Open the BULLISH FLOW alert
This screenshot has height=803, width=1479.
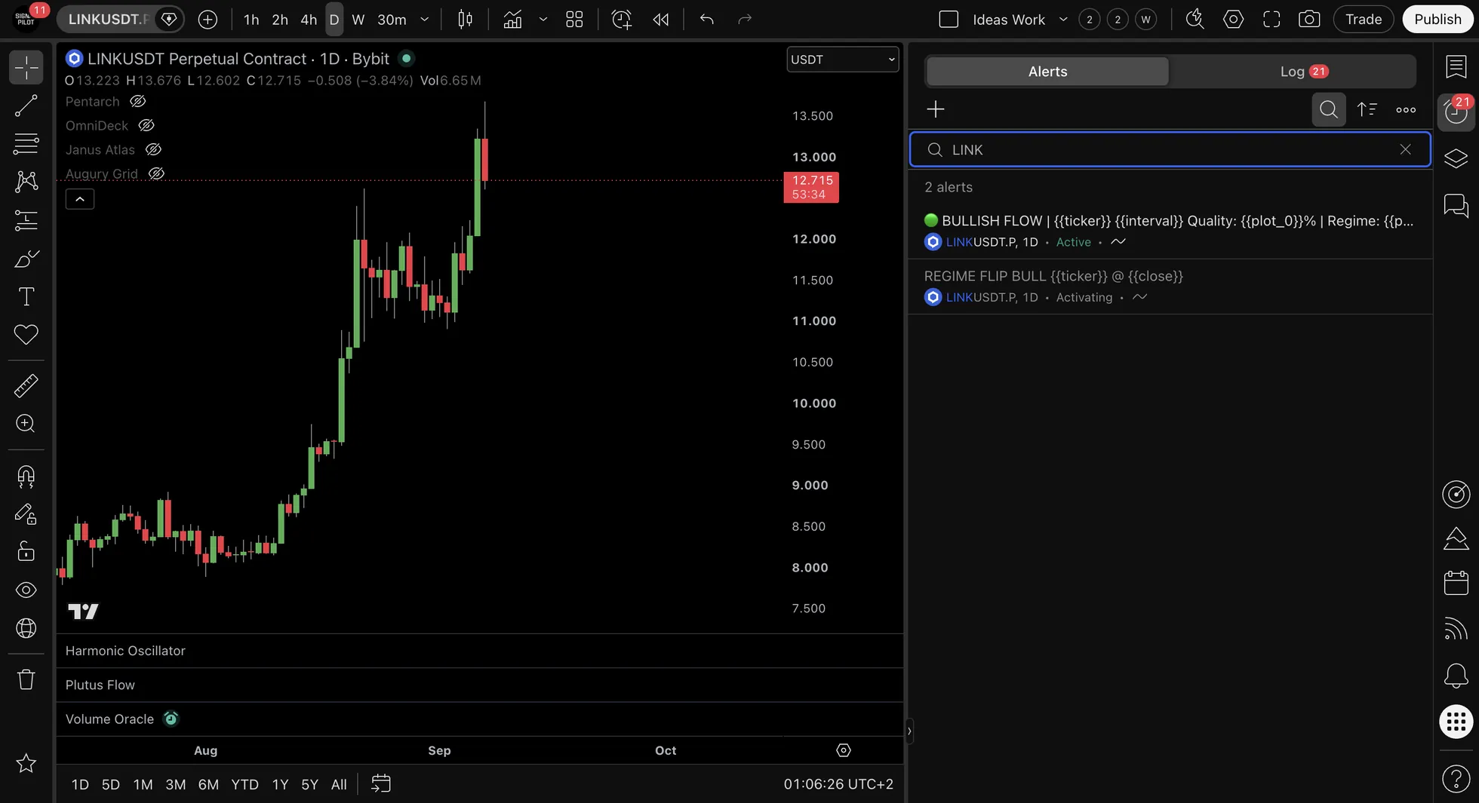1170,231
